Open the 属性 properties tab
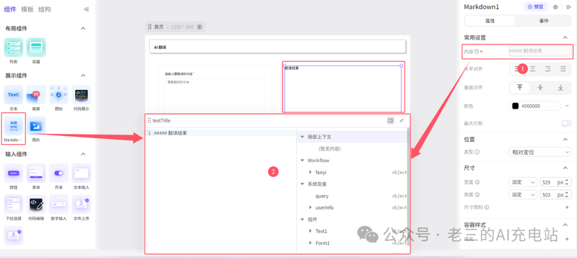 [x=490, y=21]
